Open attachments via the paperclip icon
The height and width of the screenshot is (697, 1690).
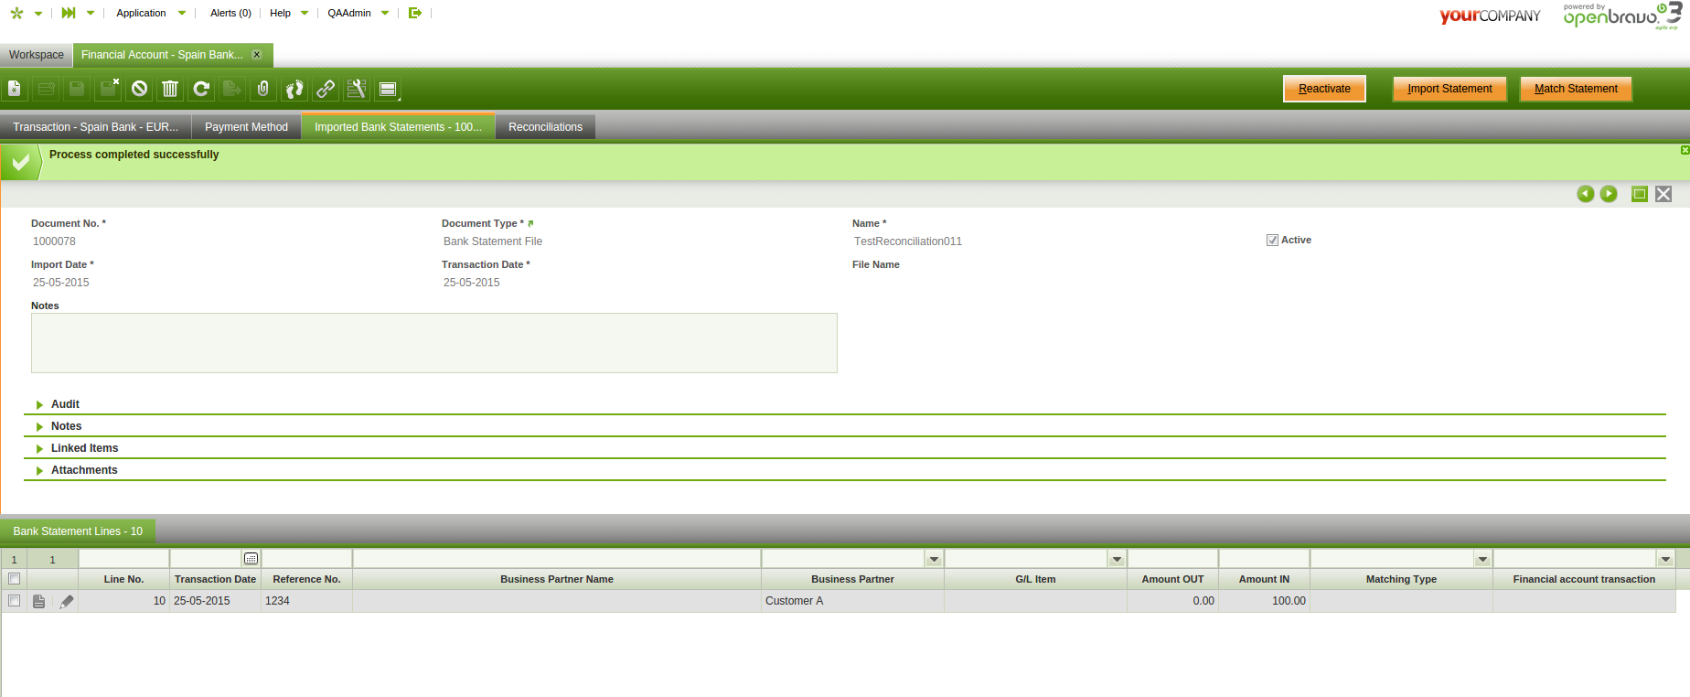[263, 89]
